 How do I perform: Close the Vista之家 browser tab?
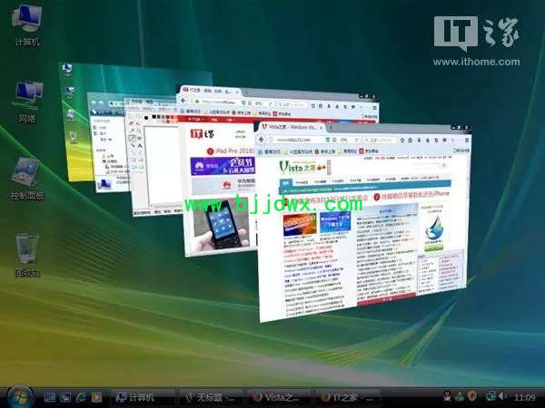click(322, 127)
